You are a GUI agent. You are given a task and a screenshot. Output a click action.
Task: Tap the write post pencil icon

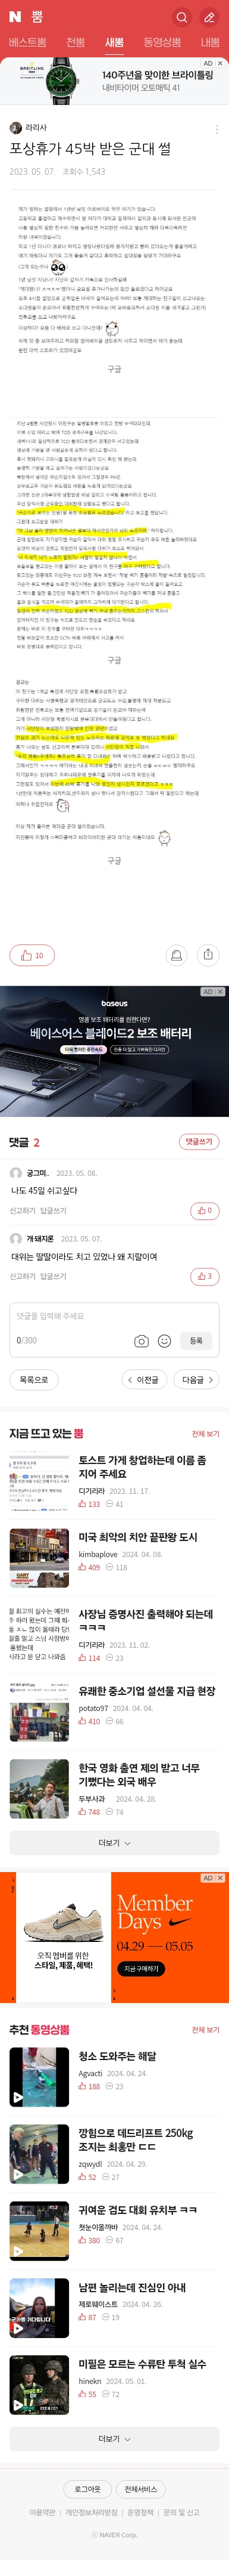[209, 17]
